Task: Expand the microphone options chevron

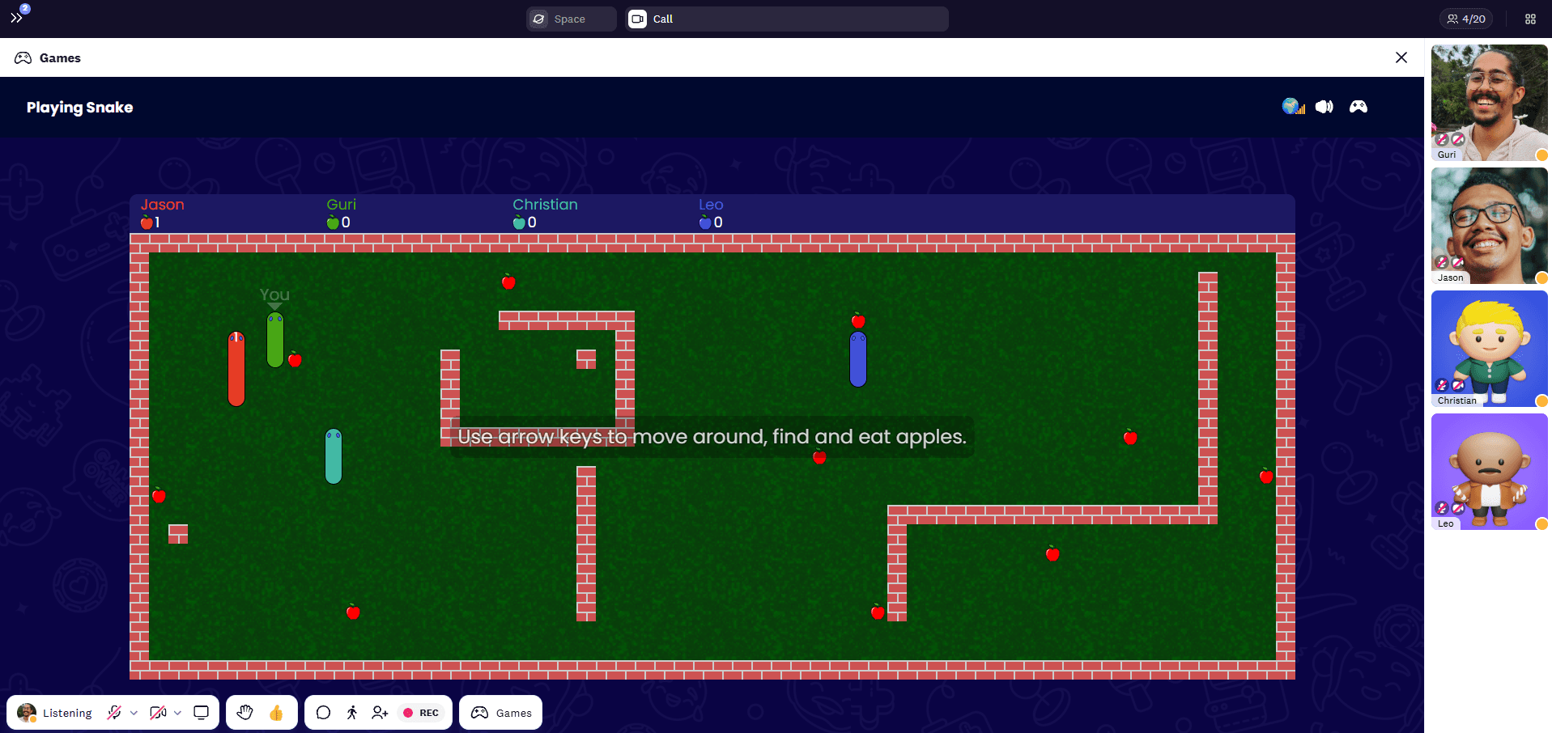Action: 134,713
